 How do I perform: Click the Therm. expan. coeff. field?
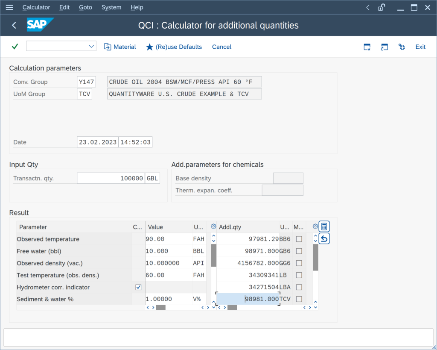pyautogui.click(x=283, y=190)
